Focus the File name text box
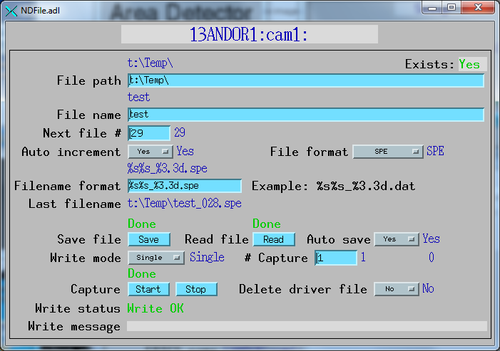This screenshot has height=351, width=500. (x=306, y=114)
